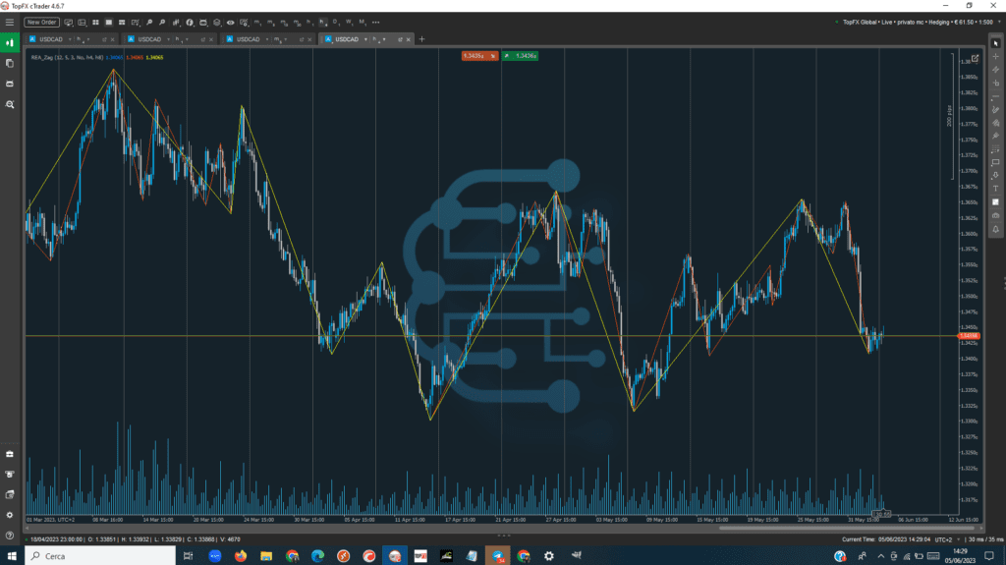
Task: Select single-chart layout icon in toolbar
Action: click(x=108, y=22)
